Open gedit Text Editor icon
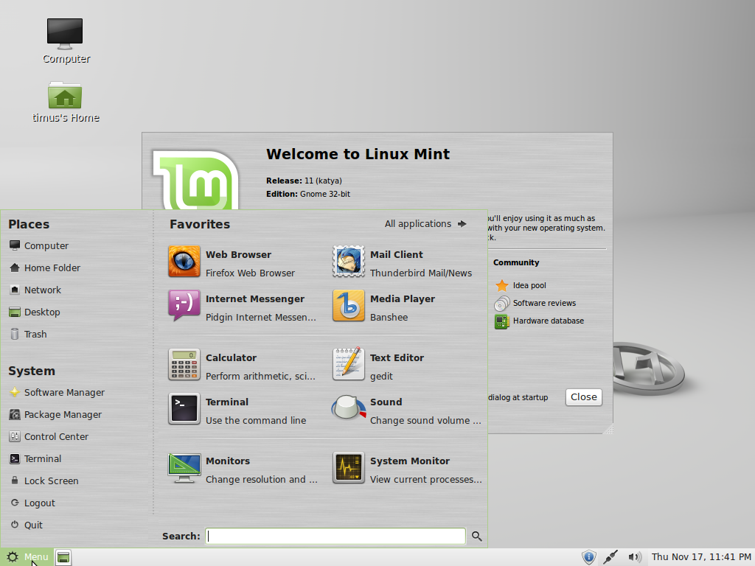The height and width of the screenshot is (566, 755). click(349, 364)
